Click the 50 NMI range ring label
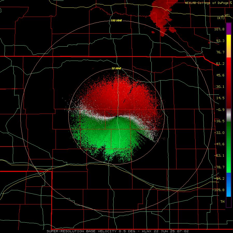This screenshot has width=233, height=233. click(116, 68)
